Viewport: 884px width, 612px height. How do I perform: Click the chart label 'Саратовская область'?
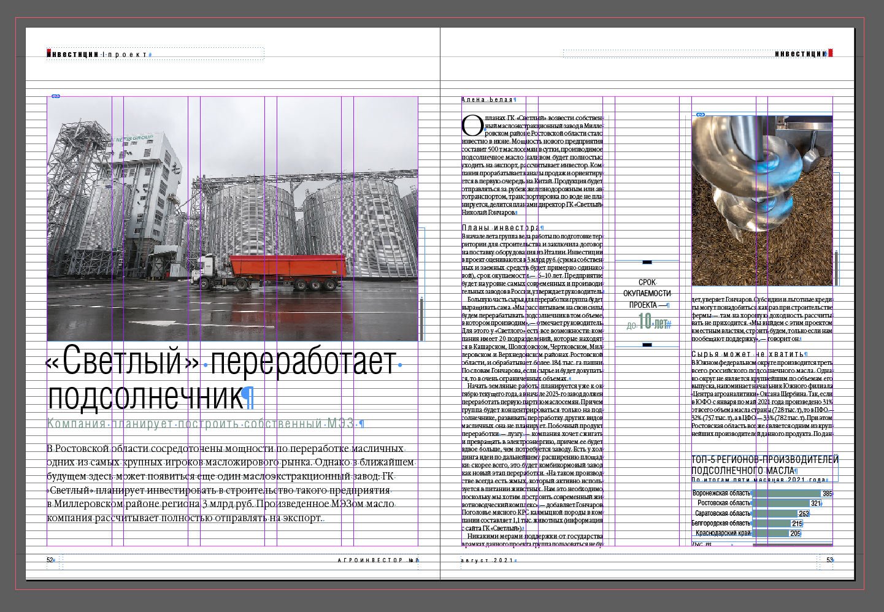pyautogui.click(x=722, y=513)
